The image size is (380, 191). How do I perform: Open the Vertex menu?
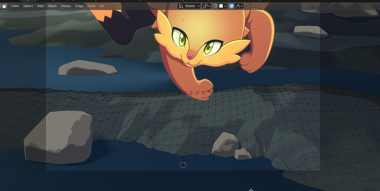(66, 6)
